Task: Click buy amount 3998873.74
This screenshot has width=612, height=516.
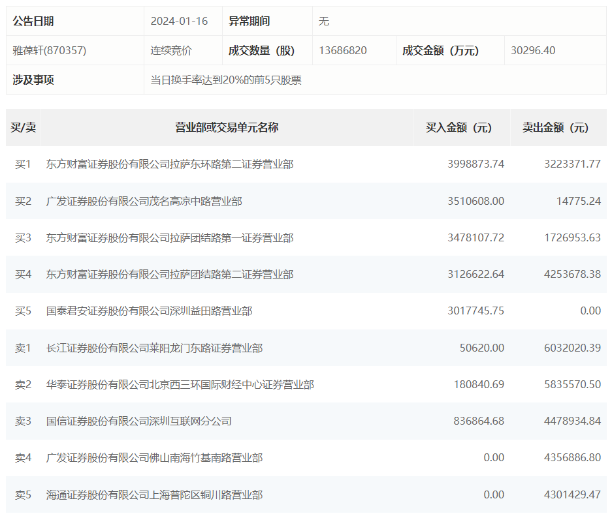Action: (x=475, y=164)
